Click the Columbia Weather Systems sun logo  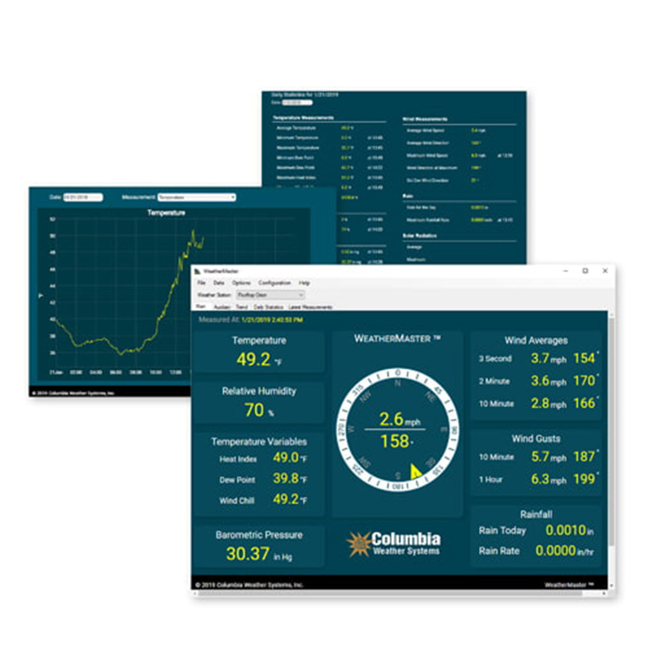pos(359,543)
